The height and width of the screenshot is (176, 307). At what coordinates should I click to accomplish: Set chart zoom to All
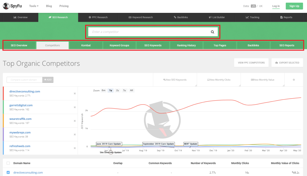click(x=132, y=90)
